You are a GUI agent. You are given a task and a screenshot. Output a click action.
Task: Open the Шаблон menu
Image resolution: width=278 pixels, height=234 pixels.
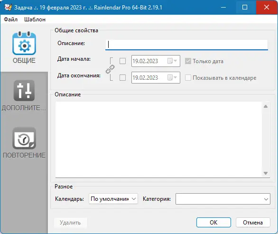[35, 19]
